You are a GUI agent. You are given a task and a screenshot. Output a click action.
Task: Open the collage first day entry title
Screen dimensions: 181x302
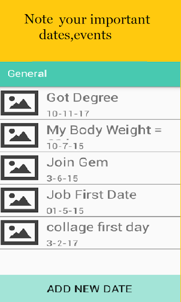tap(98, 227)
